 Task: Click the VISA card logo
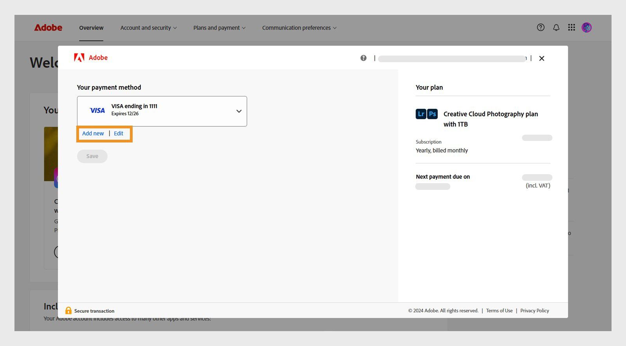(x=97, y=110)
